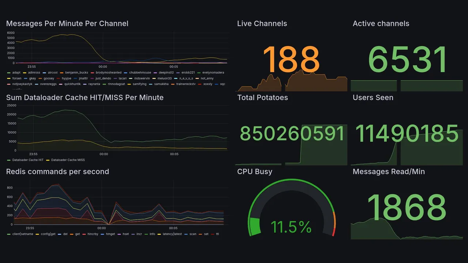Open the Messages Per Minute Per Channel panel title
Image resolution: width=468 pixels, height=263 pixels.
pyautogui.click(x=67, y=24)
